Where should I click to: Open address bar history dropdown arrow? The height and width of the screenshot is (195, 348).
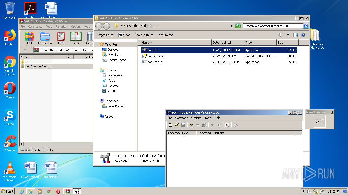click(x=231, y=26)
